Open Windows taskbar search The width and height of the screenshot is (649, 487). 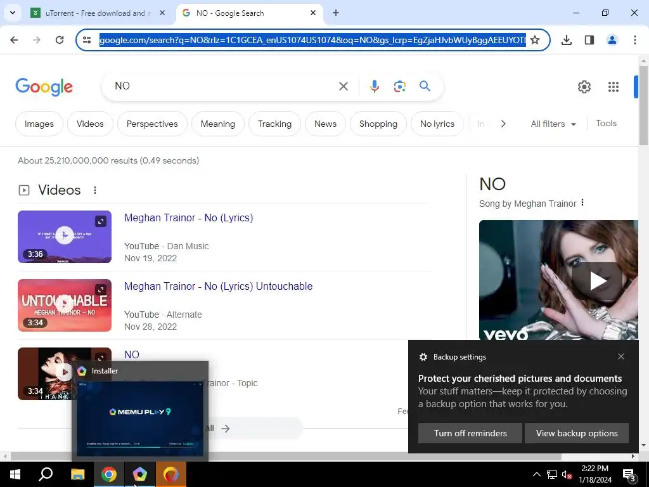tap(46, 474)
